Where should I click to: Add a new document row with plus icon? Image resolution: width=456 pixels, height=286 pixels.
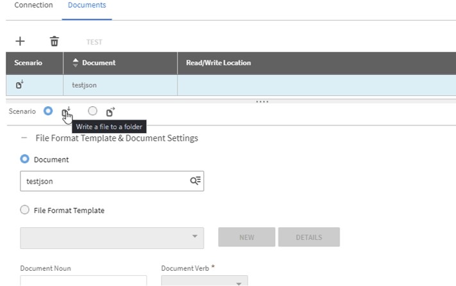tap(20, 41)
